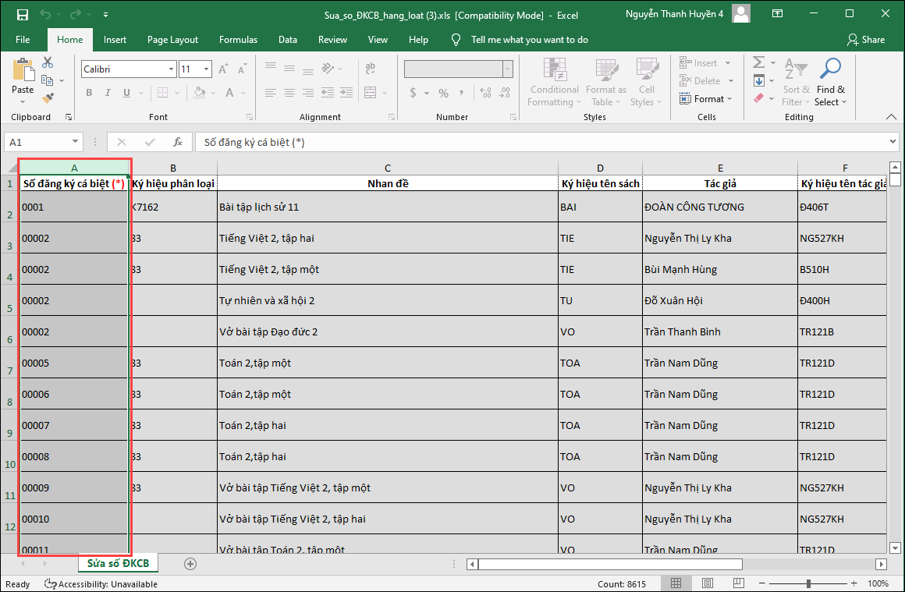905x592 pixels.
Task: Open the File menu
Action: (23, 40)
